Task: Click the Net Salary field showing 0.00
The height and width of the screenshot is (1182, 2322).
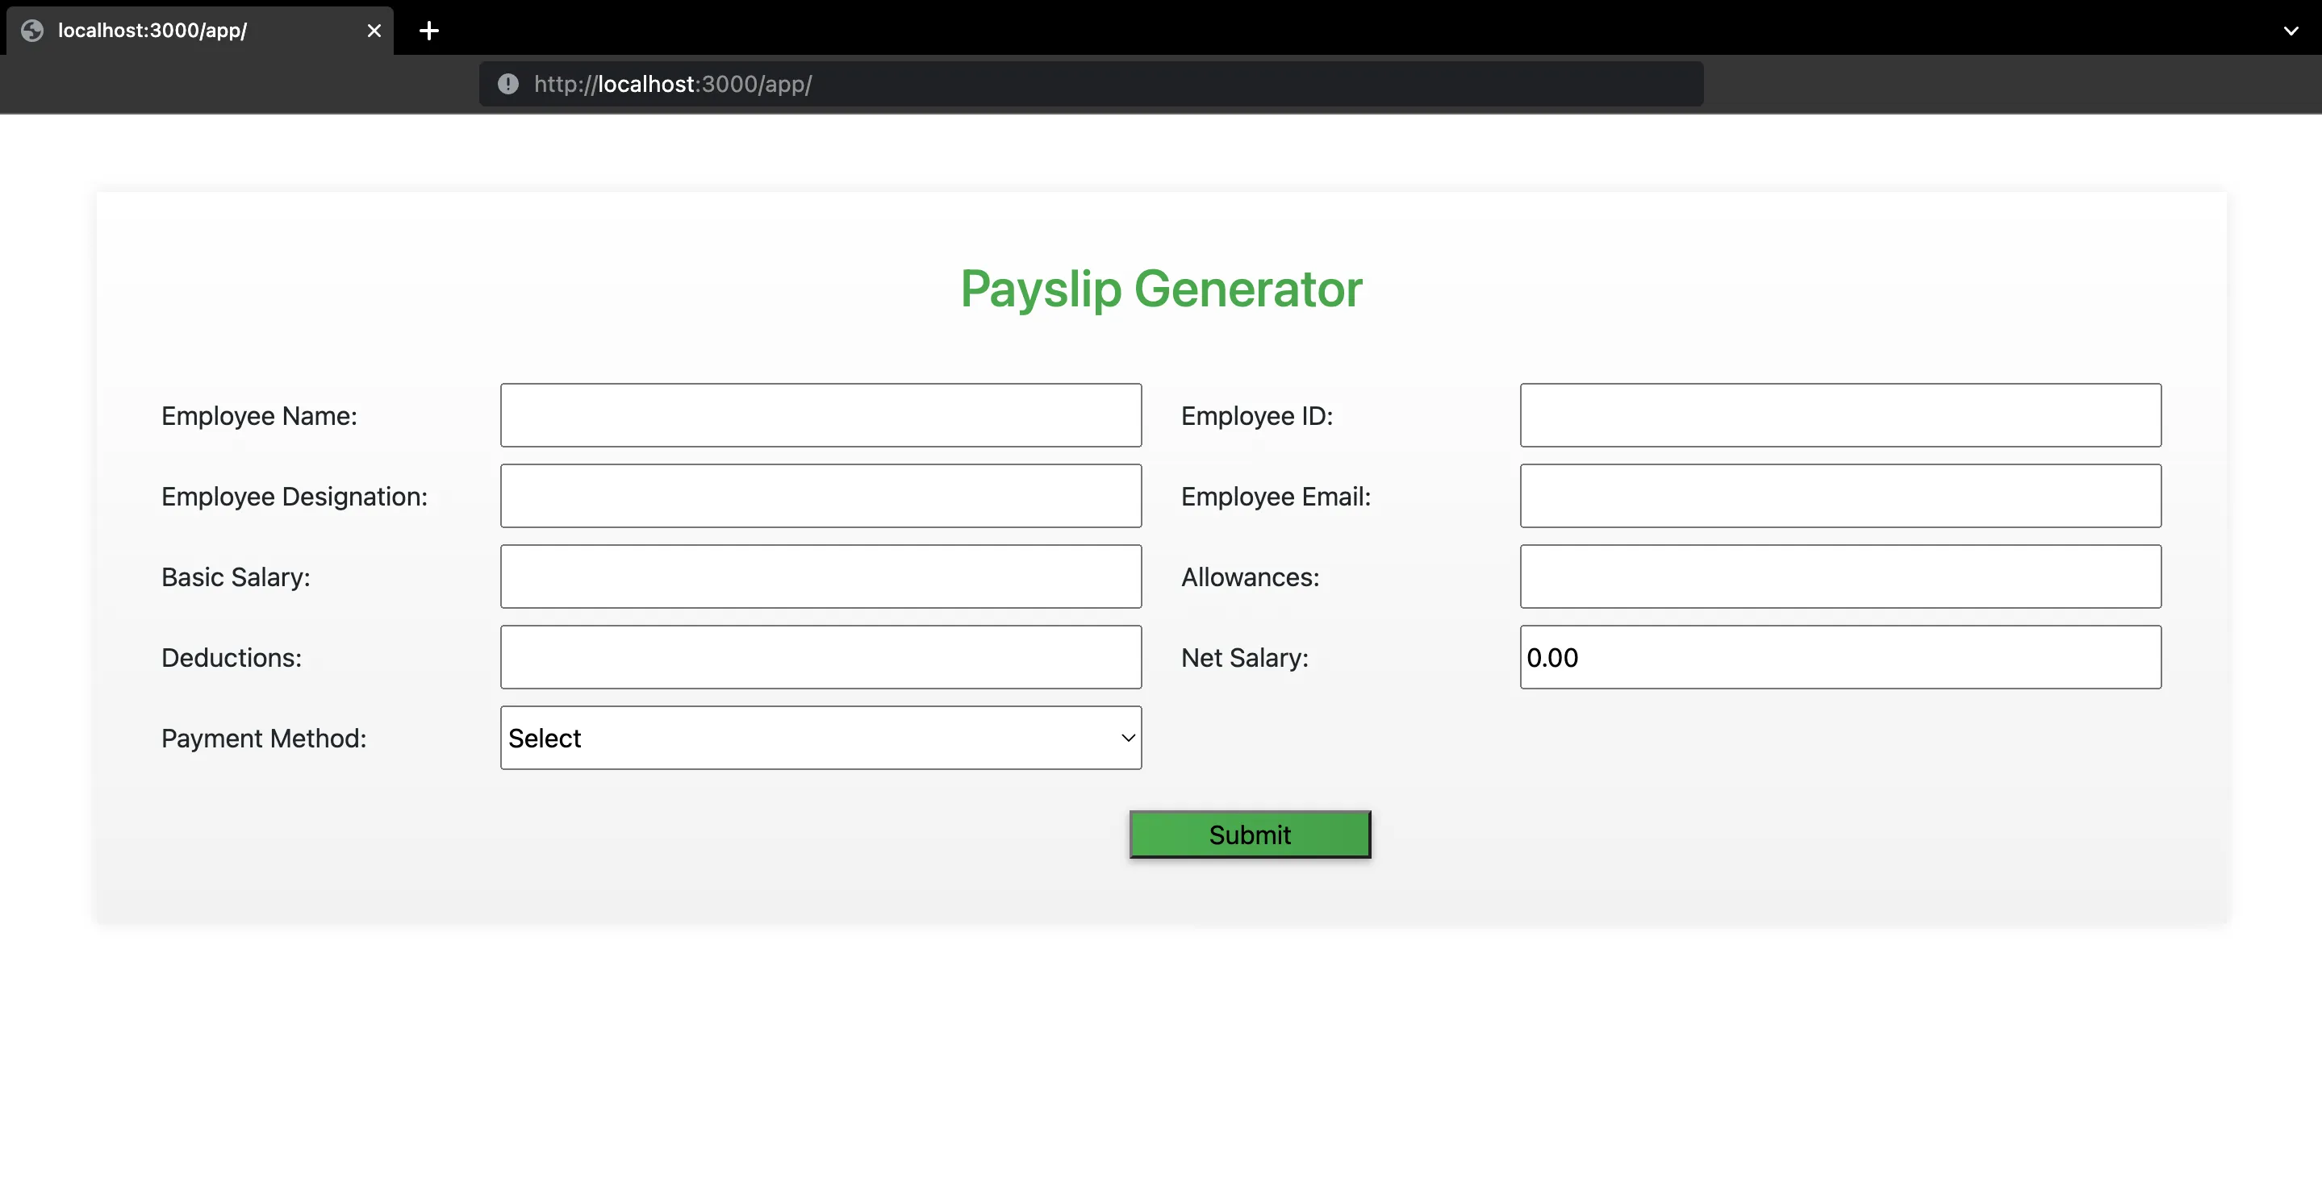Action: pyautogui.click(x=1840, y=657)
